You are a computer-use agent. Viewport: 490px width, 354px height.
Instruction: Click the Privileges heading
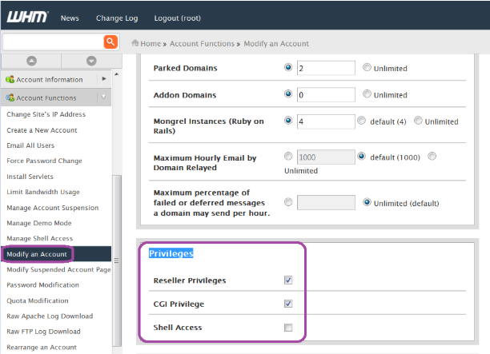click(171, 253)
